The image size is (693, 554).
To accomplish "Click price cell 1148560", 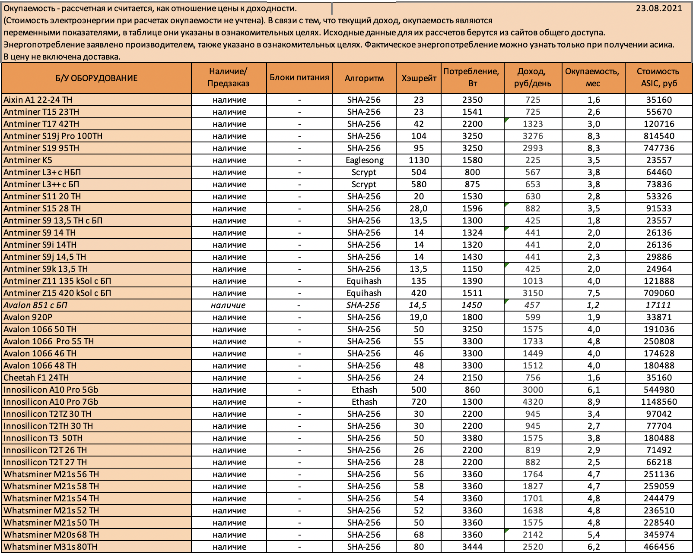I will (x=658, y=402).
